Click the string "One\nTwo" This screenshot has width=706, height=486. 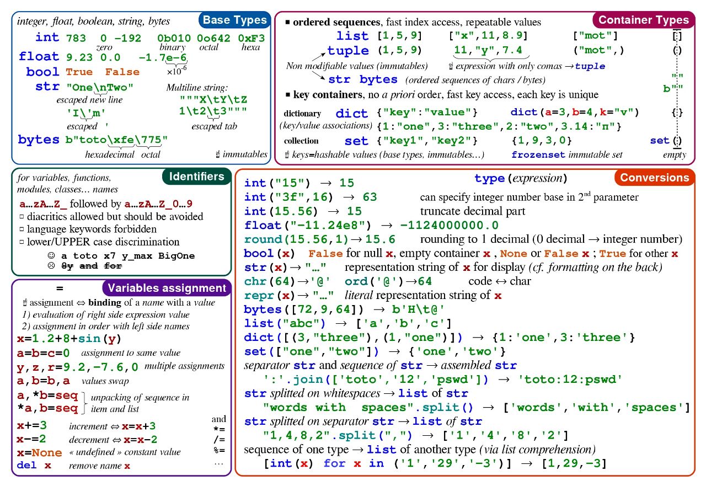100,87
